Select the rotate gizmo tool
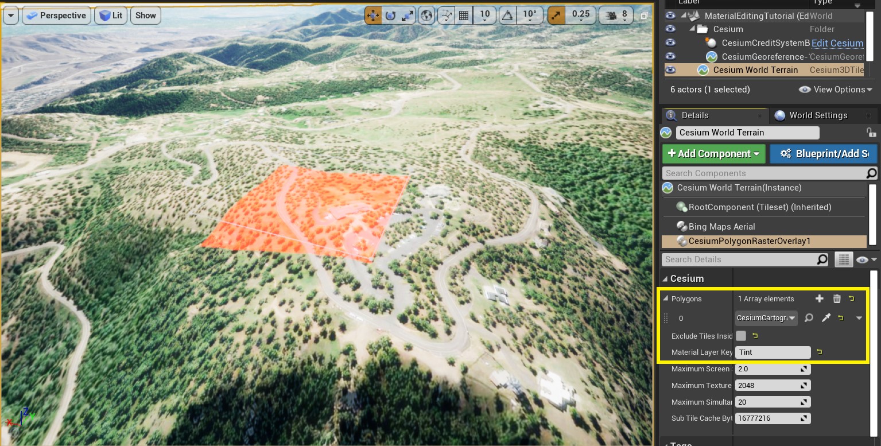 tap(390, 15)
